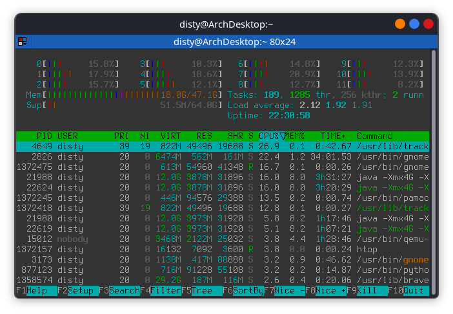Click the blue window control button
The width and height of the screenshot is (453, 314).
coord(414,24)
